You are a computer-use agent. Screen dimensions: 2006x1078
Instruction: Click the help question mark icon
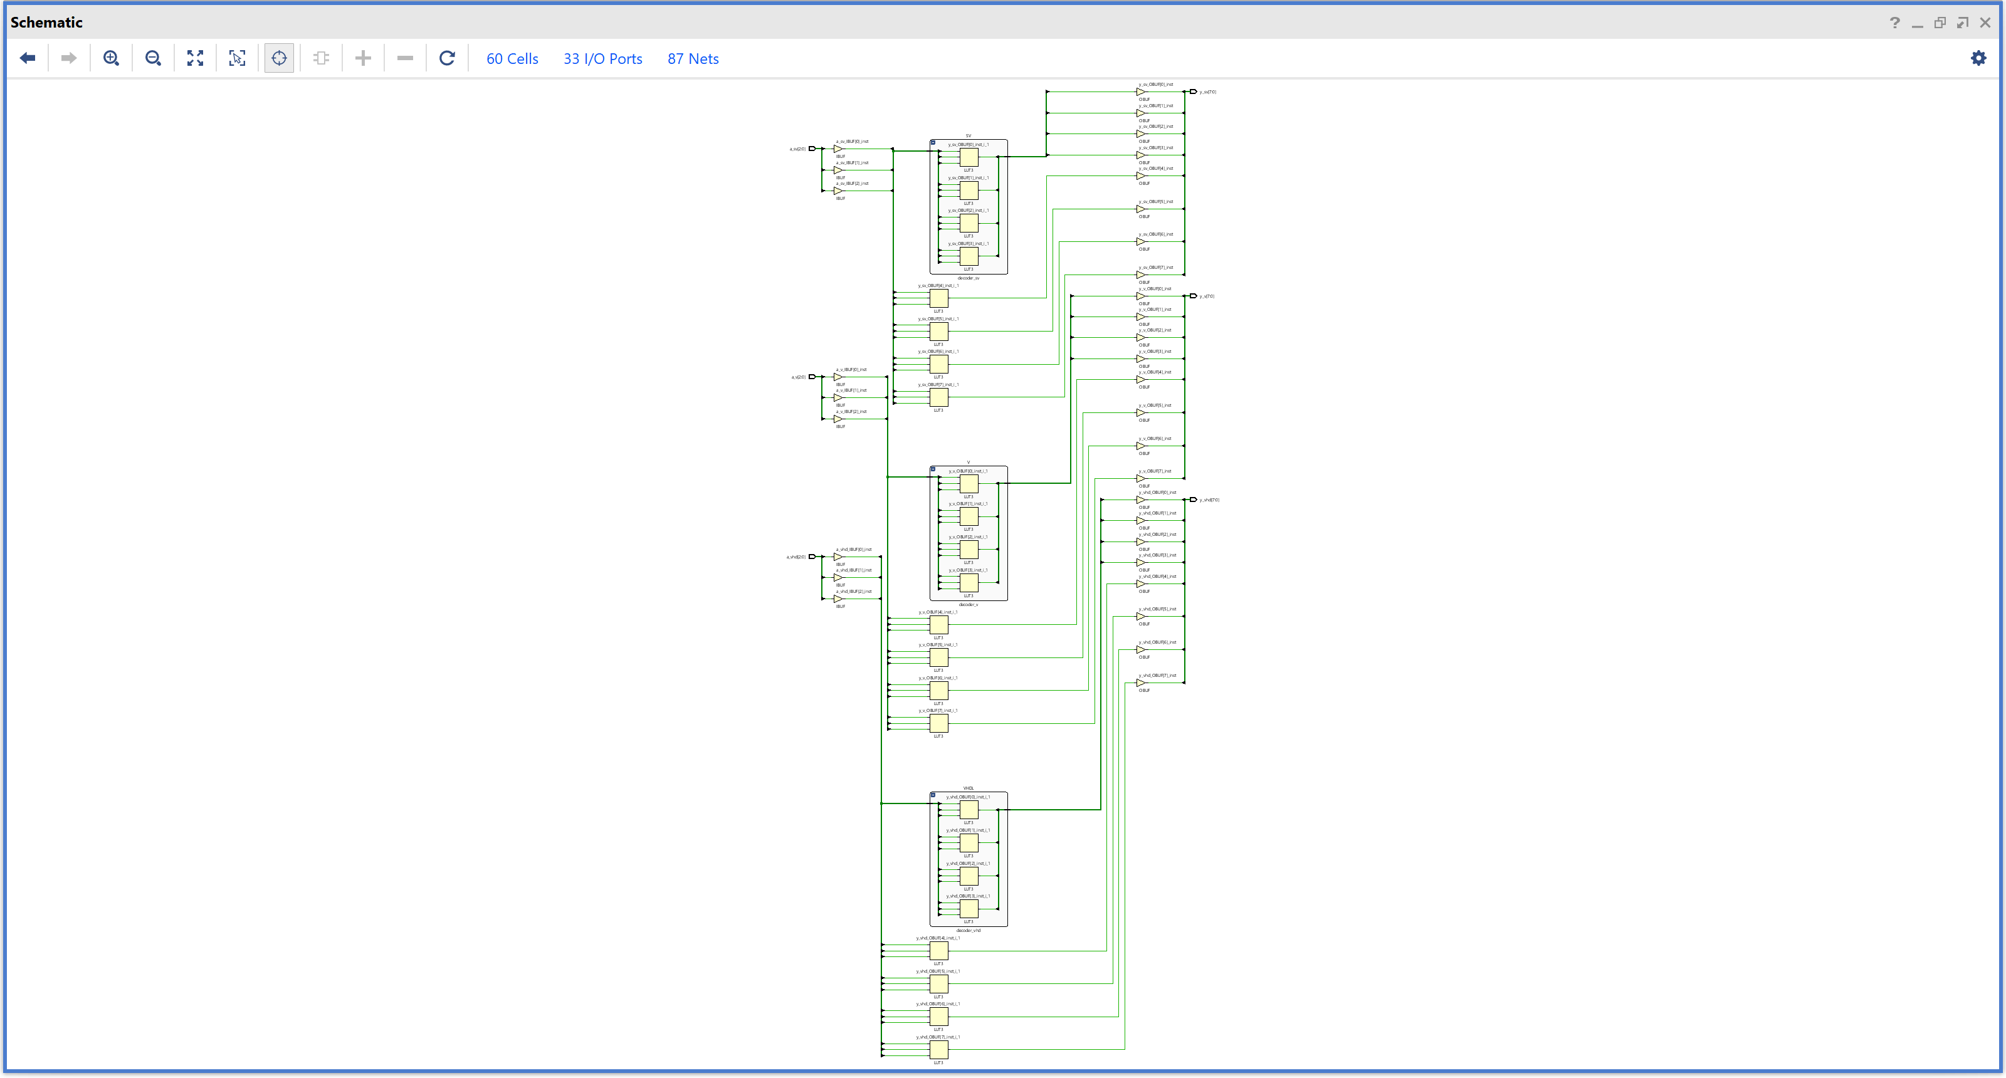(x=1894, y=23)
